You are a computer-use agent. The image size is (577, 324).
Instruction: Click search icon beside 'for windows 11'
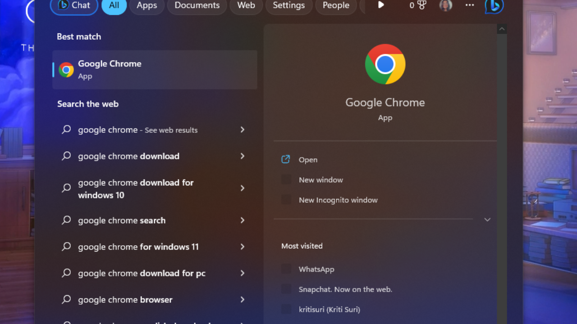click(66, 247)
